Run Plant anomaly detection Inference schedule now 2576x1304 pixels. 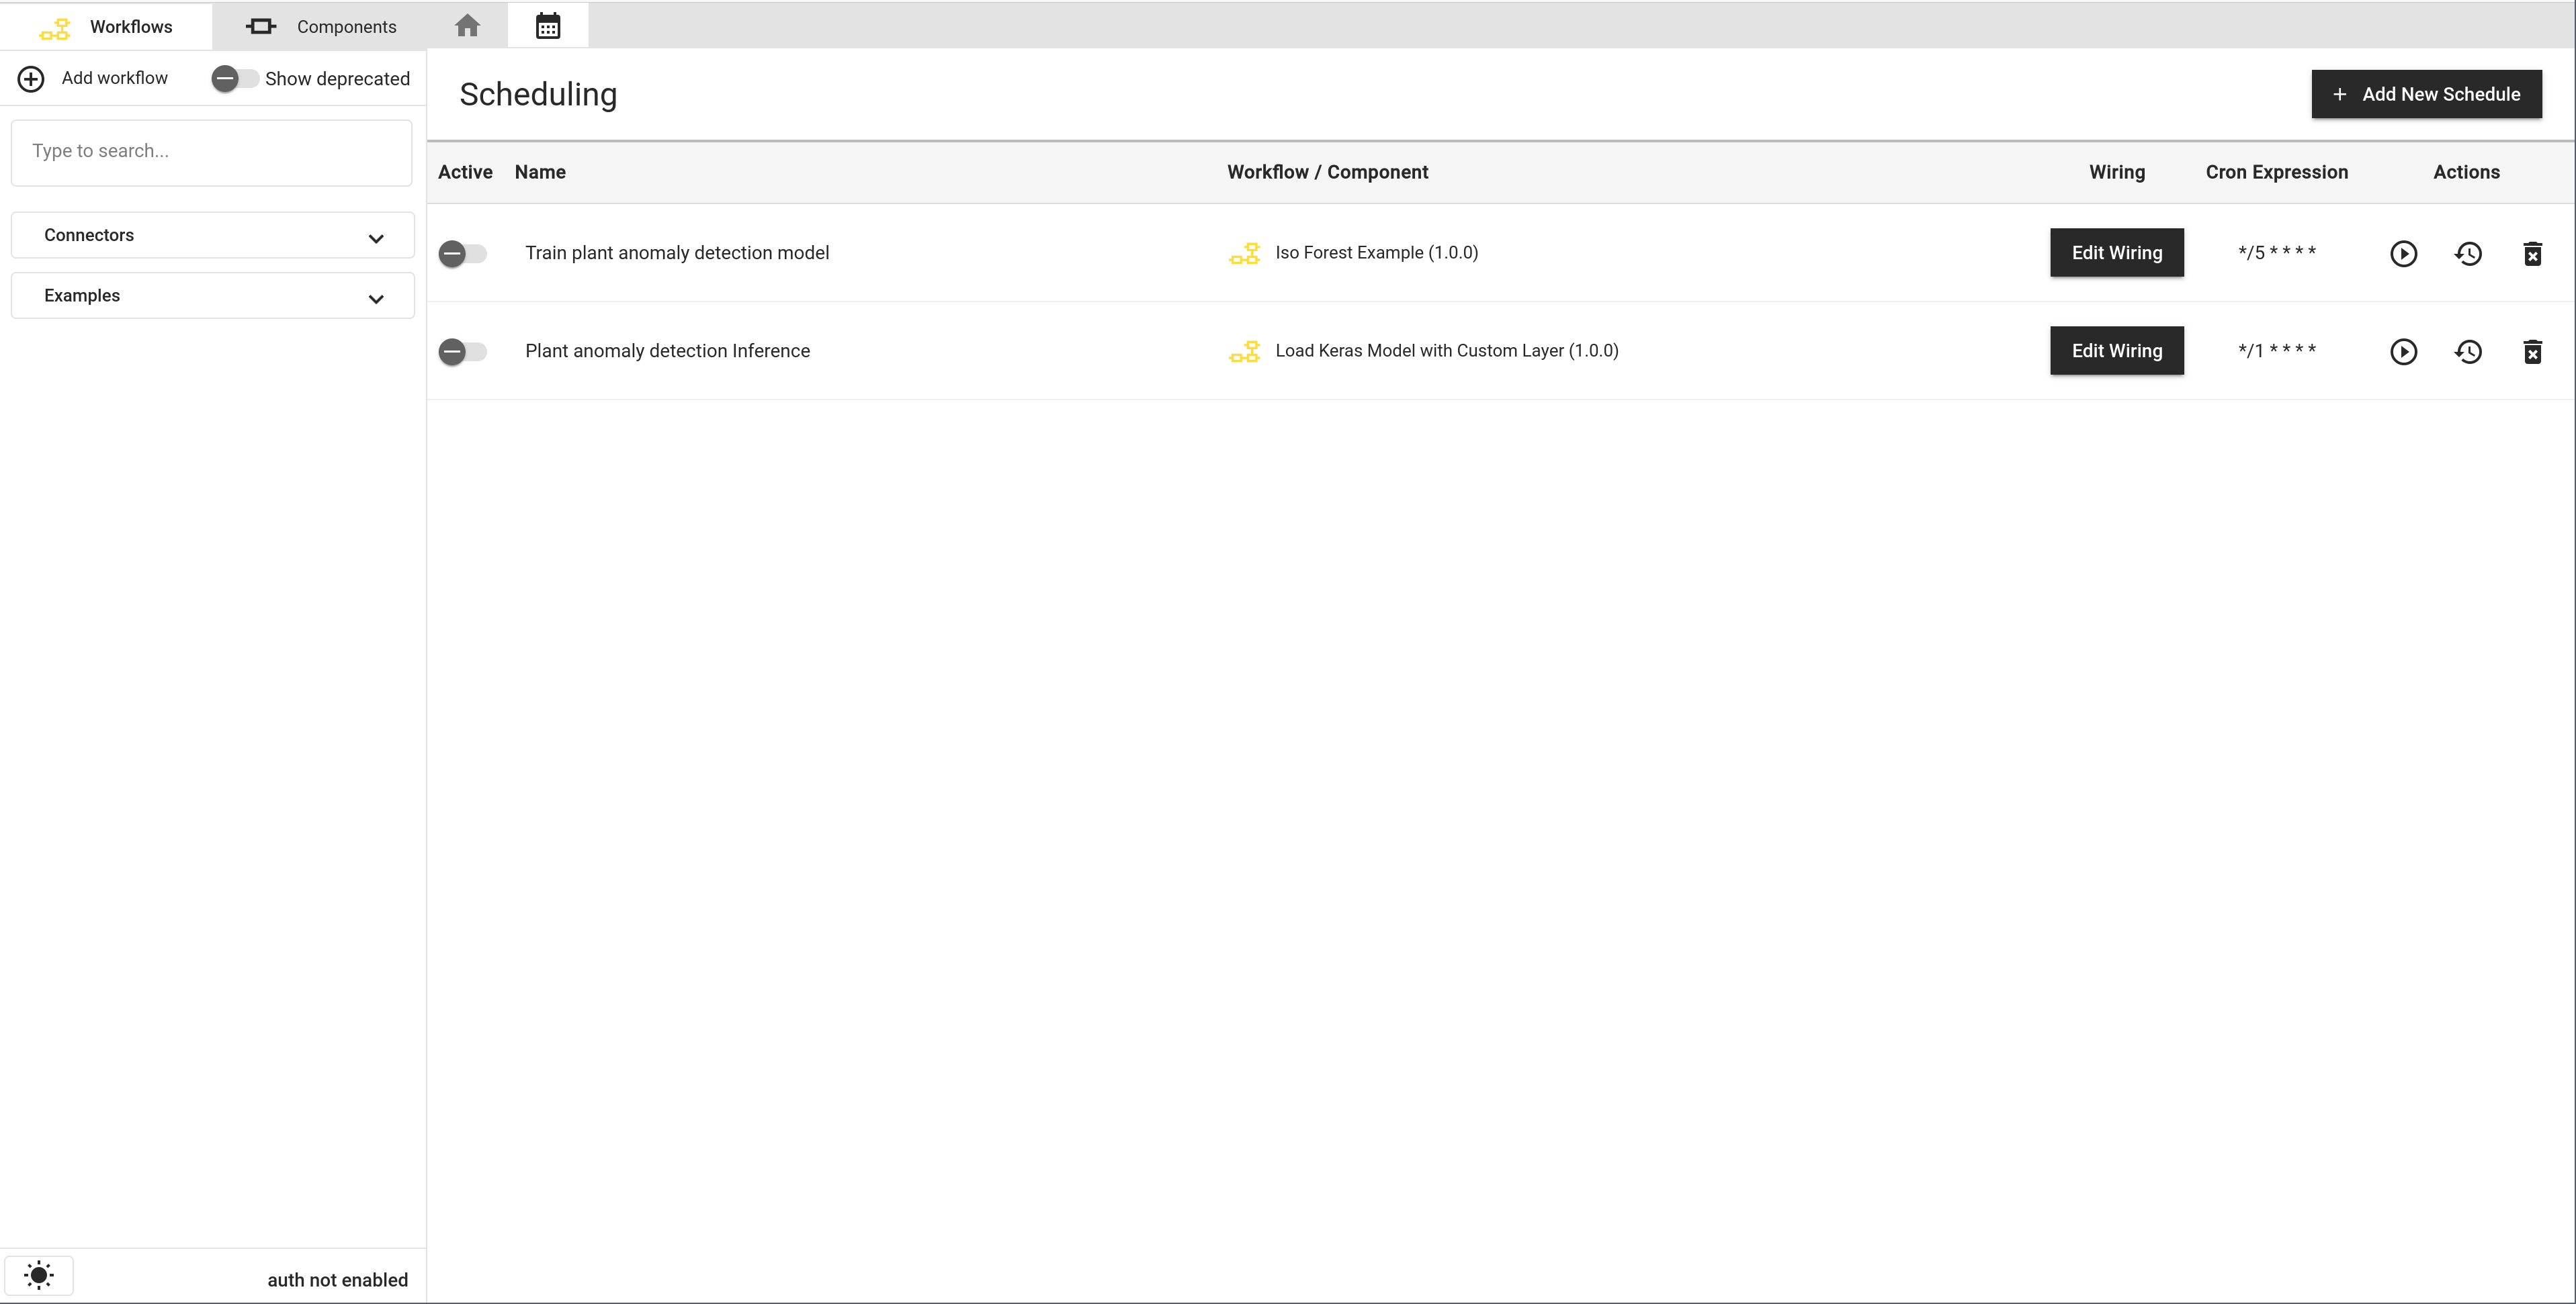[2403, 352]
